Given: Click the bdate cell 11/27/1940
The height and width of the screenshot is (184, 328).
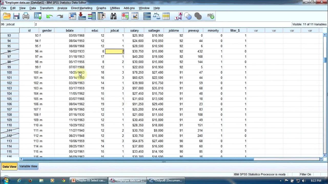Looking at the screenshot, I should coord(70,130).
